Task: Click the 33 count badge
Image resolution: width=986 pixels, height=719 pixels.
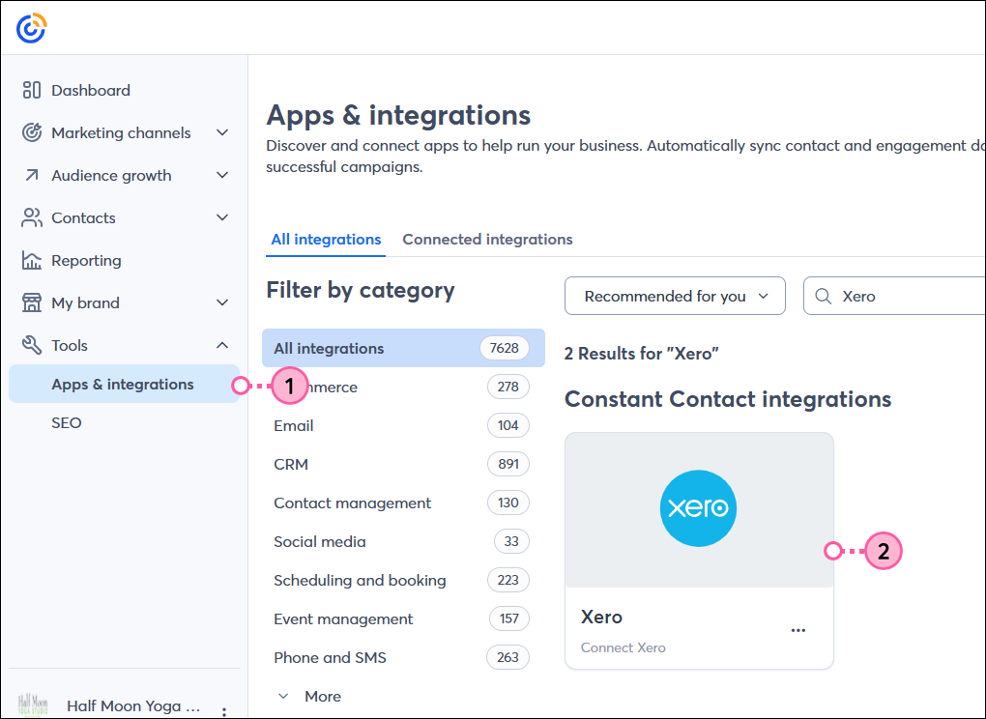Action: (x=511, y=541)
